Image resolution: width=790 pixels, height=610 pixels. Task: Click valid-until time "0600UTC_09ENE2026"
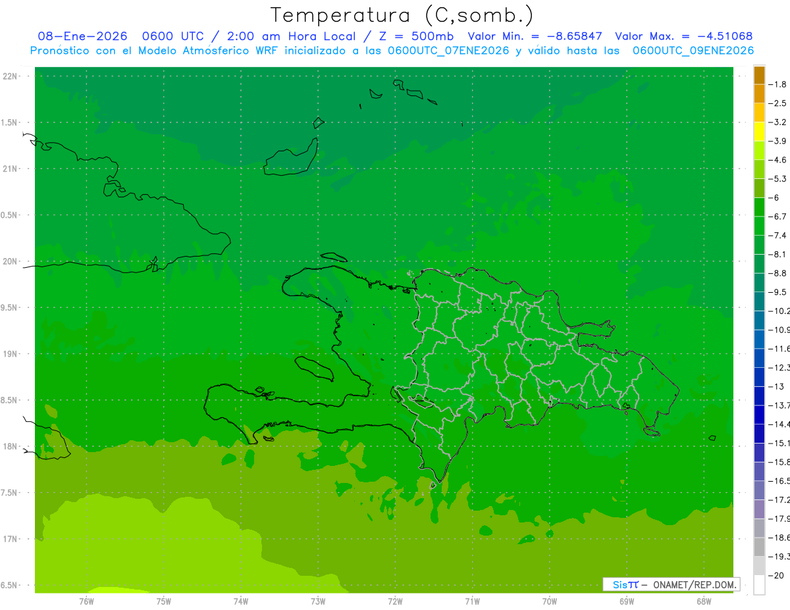click(x=693, y=51)
